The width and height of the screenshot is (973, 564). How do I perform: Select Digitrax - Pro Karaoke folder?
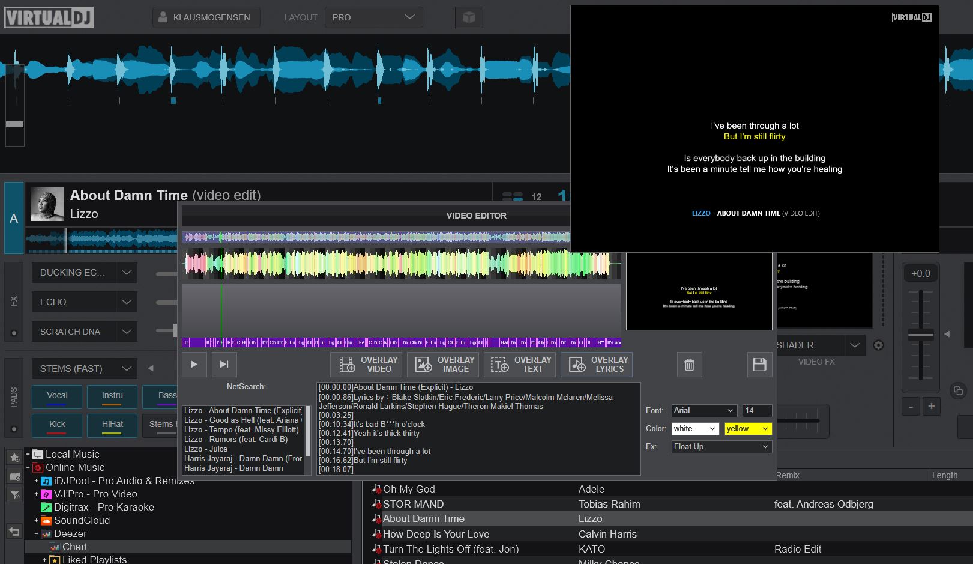pos(104,507)
